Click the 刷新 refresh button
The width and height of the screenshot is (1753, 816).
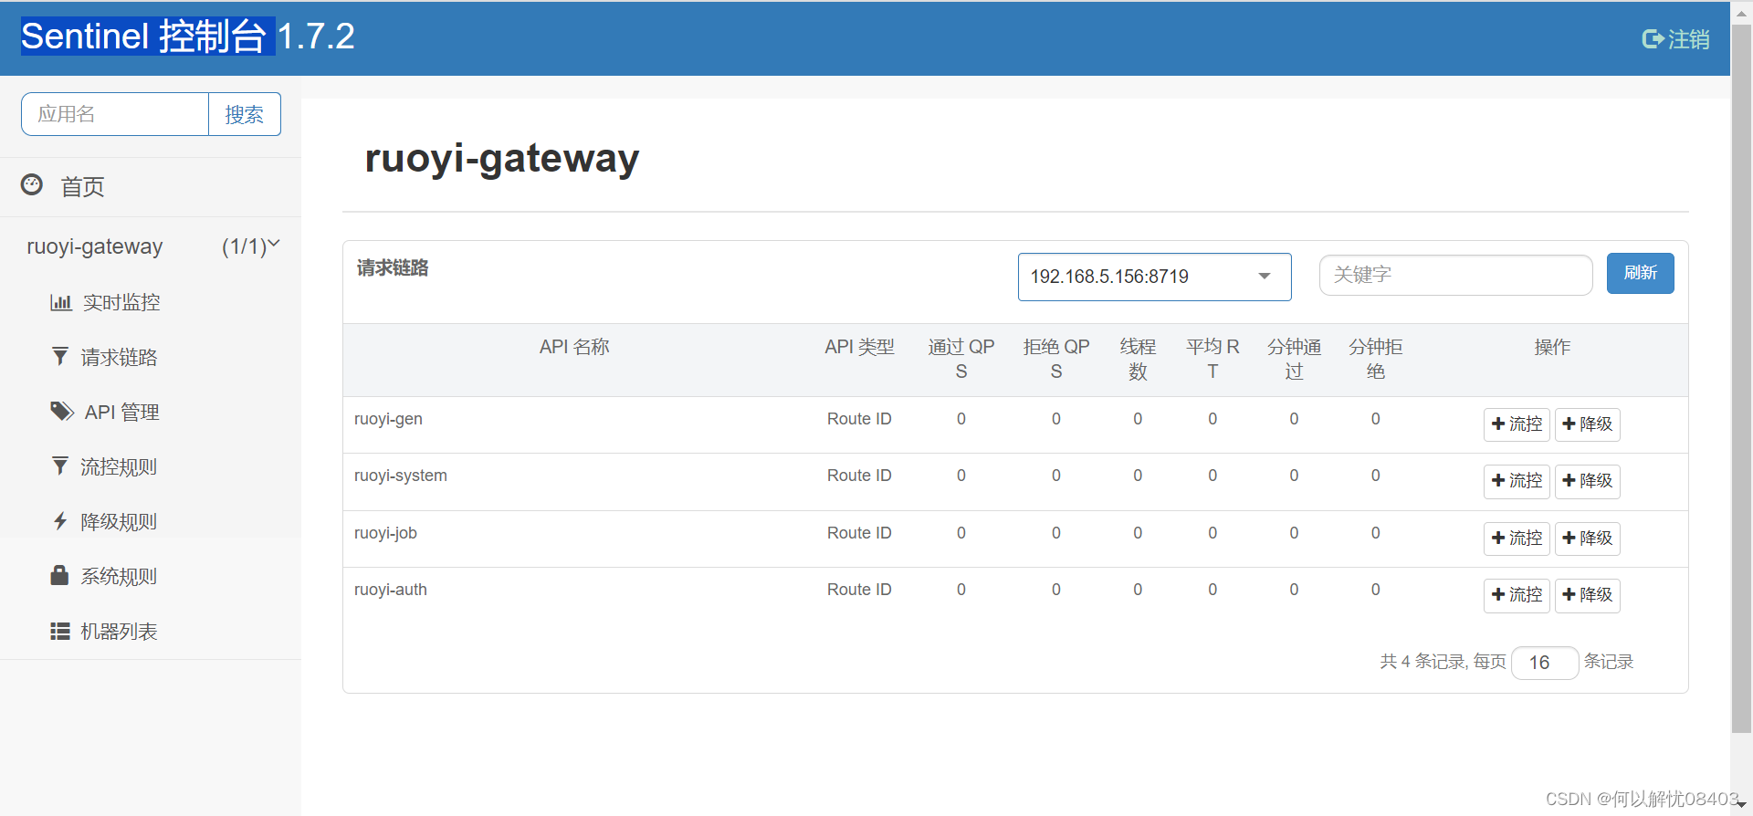point(1640,273)
